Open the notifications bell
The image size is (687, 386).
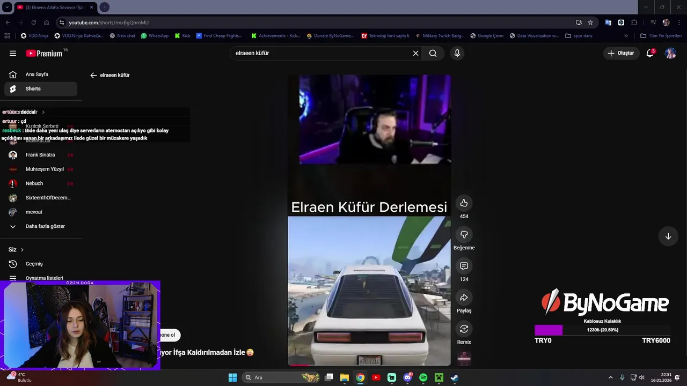tap(650, 53)
